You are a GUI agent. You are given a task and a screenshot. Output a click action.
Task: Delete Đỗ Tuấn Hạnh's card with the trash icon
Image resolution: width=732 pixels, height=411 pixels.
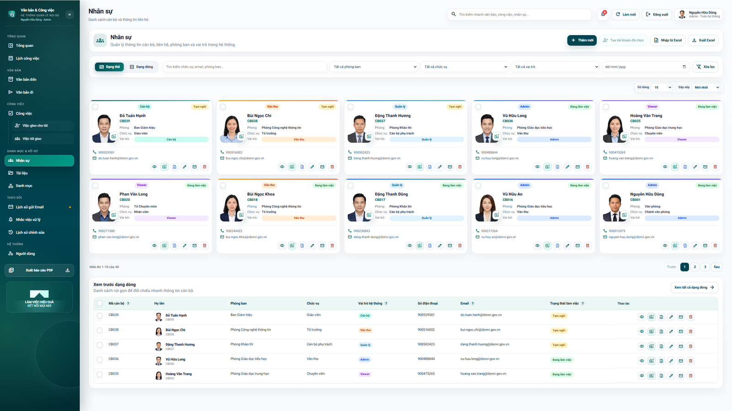[205, 167]
